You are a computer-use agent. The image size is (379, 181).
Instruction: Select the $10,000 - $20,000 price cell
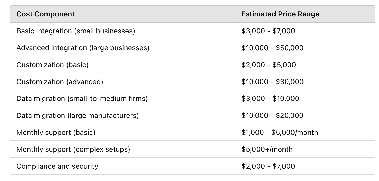coord(305,115)
